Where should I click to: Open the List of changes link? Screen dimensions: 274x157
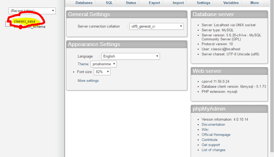213,150
